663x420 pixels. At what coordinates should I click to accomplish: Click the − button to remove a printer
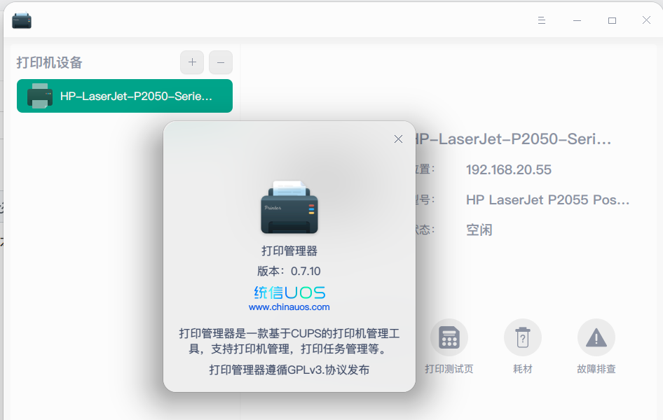click(x=220, y=62)
